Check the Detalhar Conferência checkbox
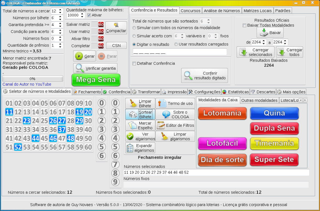The height and width of the screenshot is (211, 320). [x=134, y=64]
